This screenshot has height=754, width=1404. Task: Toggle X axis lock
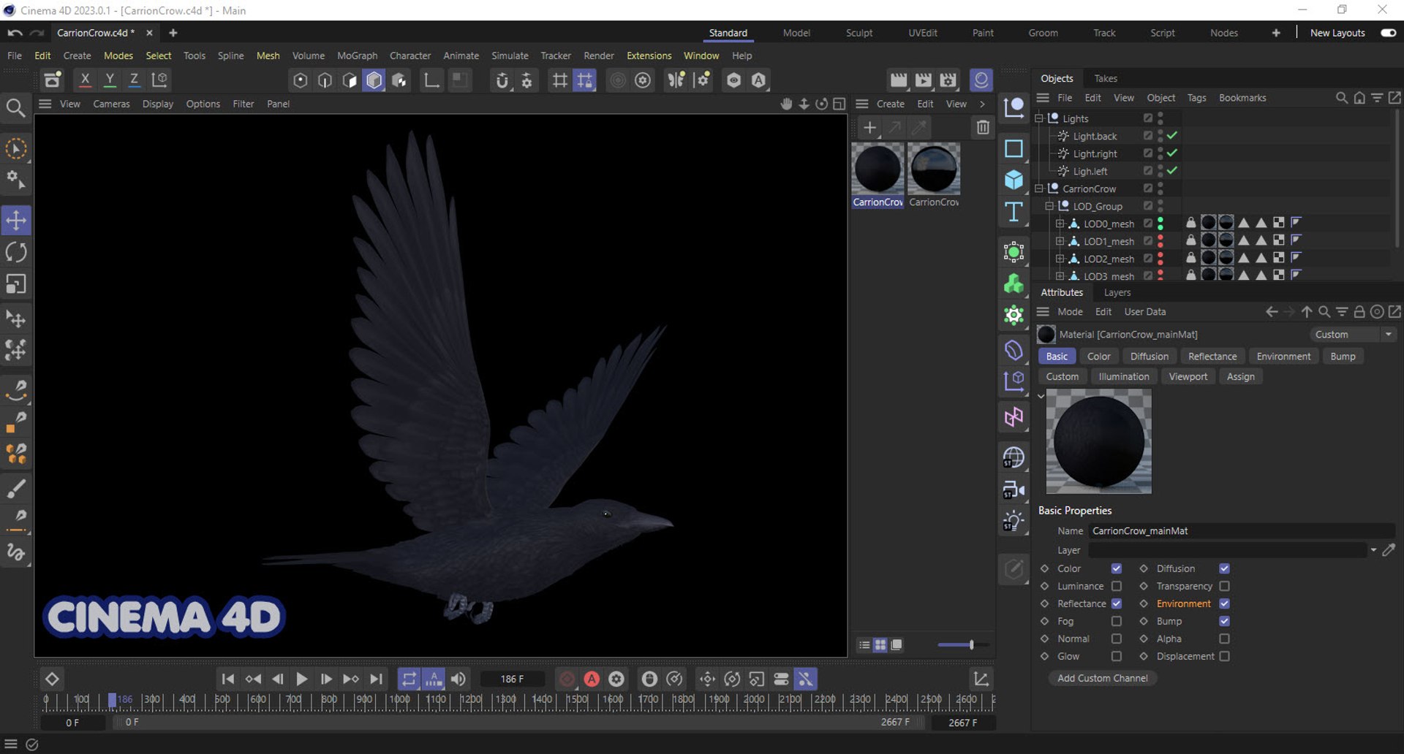point(85,80)
